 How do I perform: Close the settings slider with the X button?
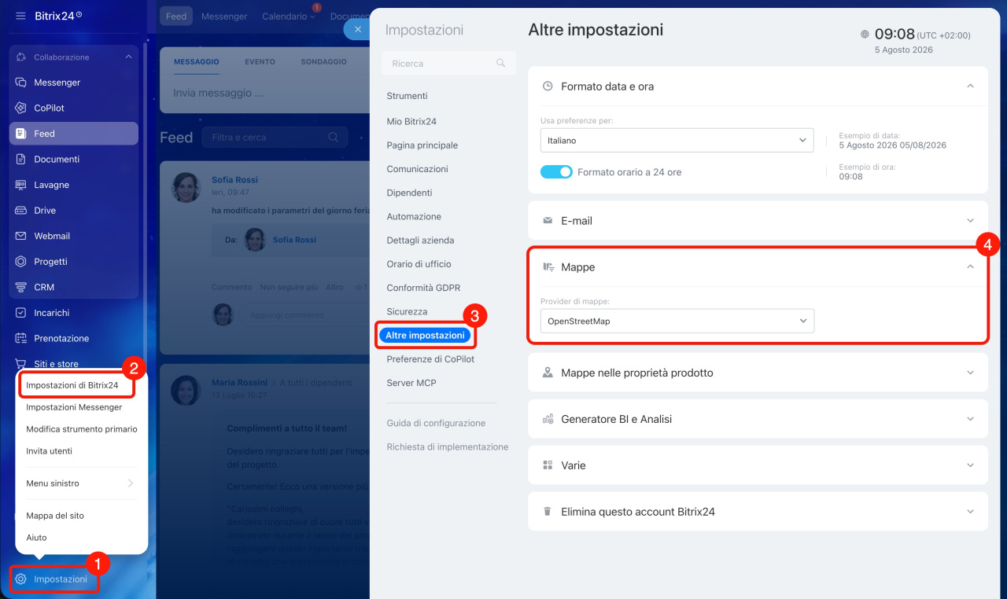[357, 29]
